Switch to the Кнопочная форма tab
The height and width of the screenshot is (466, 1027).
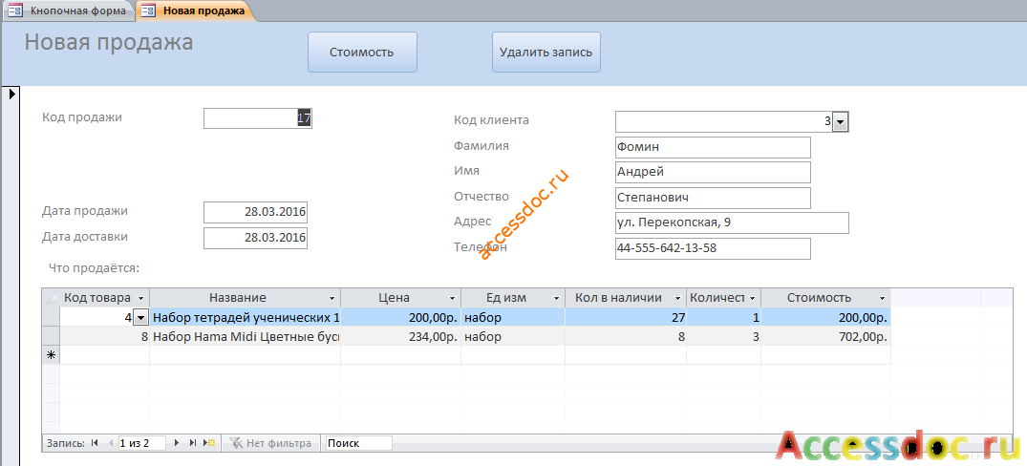(x=68, y=11)
